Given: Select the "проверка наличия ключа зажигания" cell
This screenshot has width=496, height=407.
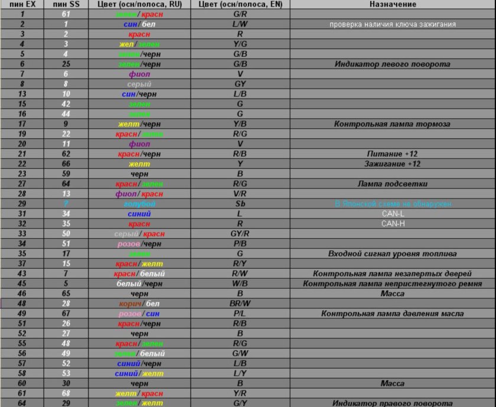Looking at the screenshot, I should pyautogui.click(x=393, y=24).
